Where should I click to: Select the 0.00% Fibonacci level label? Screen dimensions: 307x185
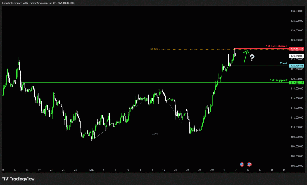point(155,134)
